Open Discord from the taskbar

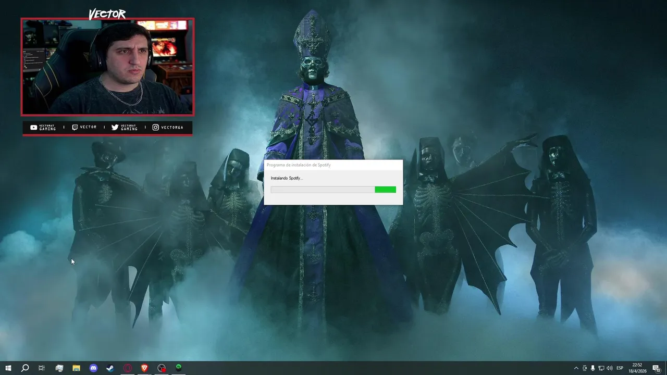click(x=93, y=368)
